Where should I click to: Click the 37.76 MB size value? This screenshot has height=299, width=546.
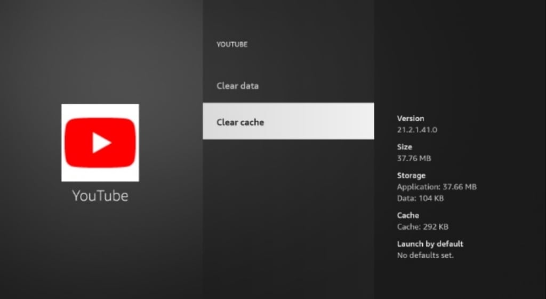pyautogui.click(x=414, y=158)
